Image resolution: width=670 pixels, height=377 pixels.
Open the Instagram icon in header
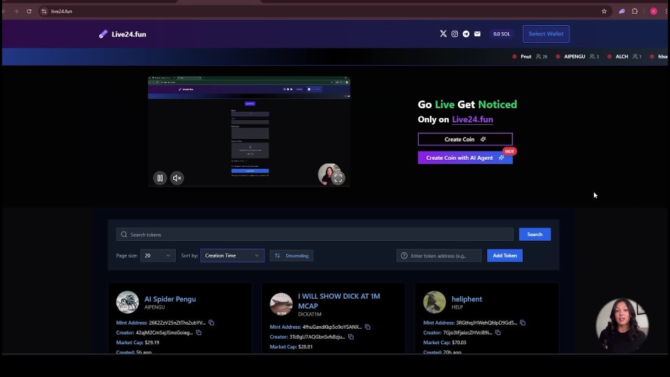pos(454,34)
